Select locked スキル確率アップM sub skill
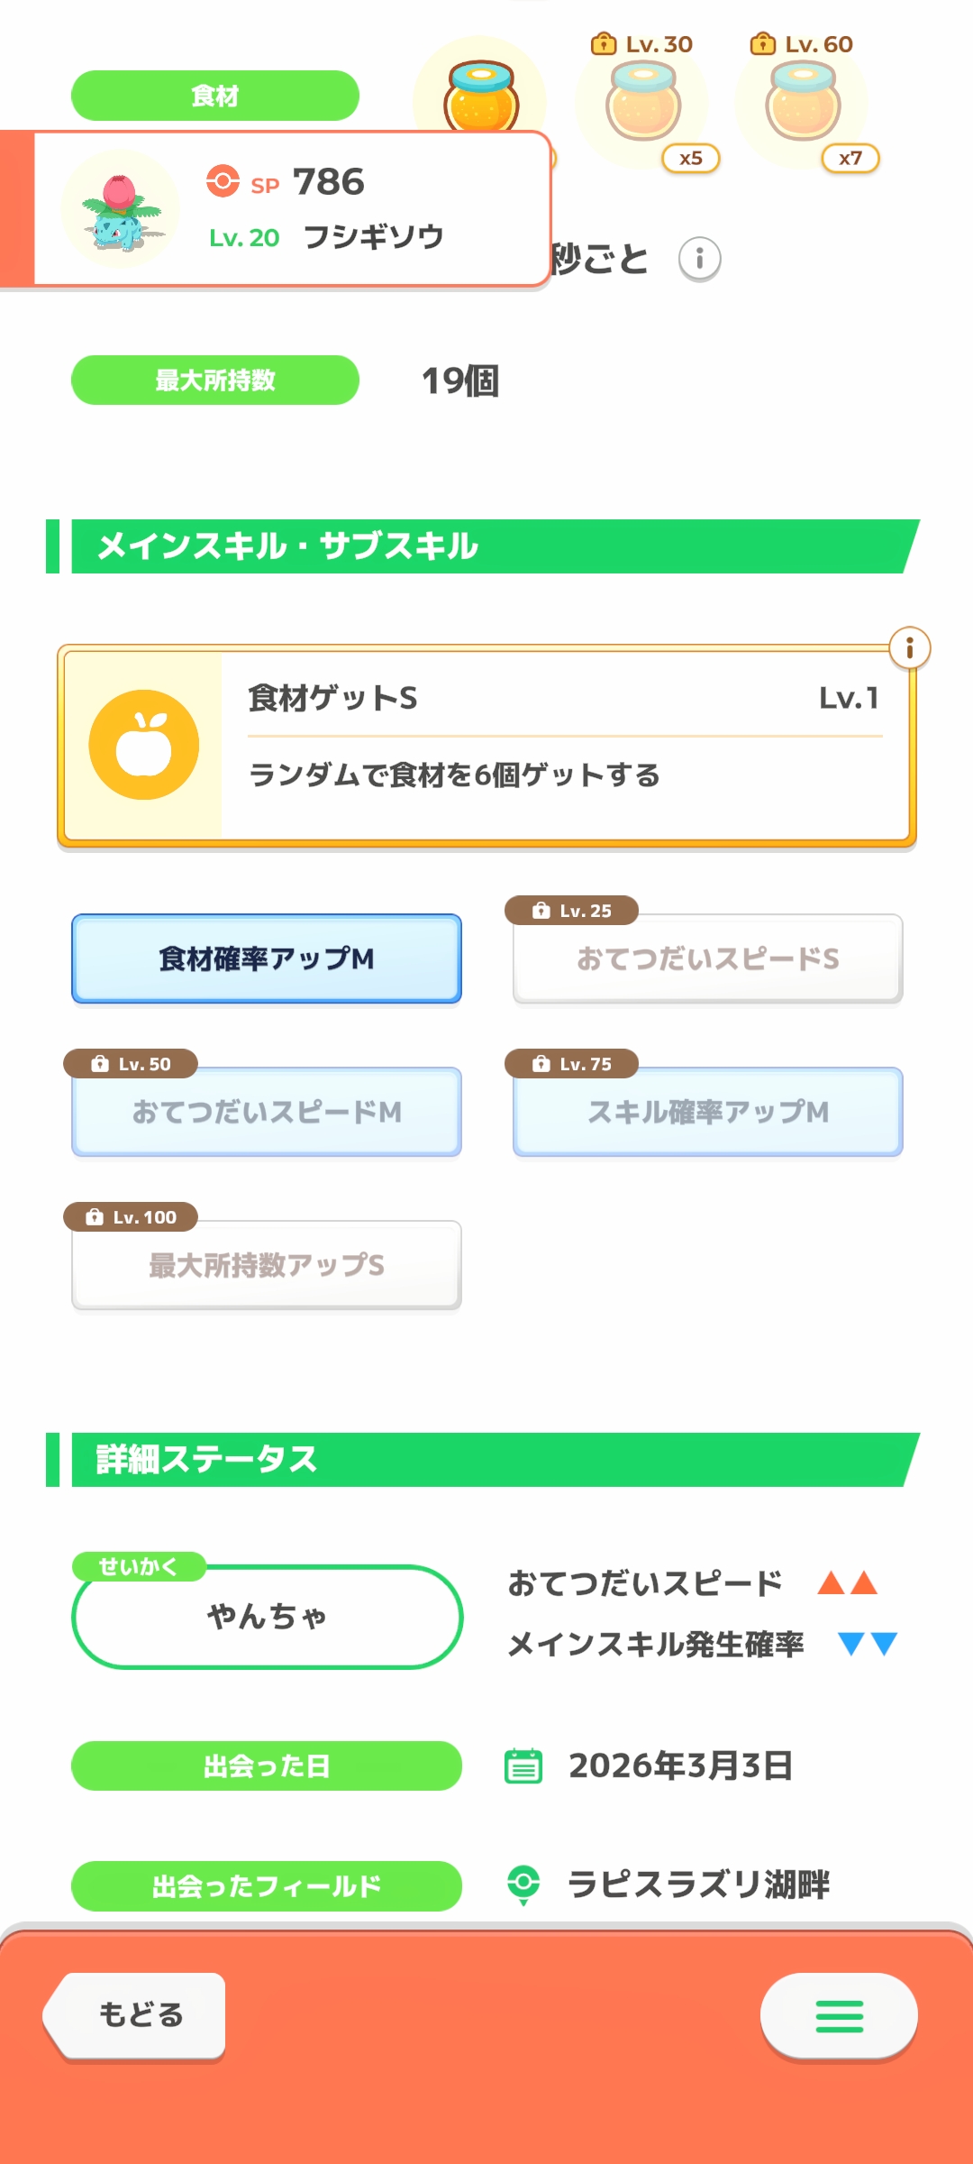This screenshot has height=2164, width=973. coord(708,1112)
